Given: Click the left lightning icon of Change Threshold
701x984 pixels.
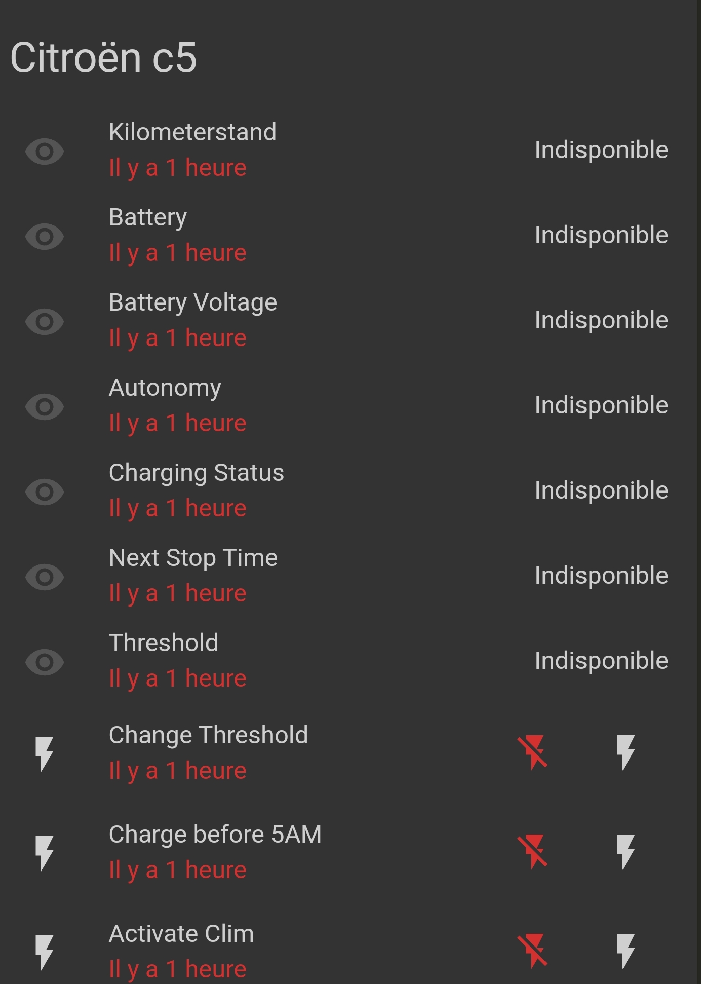Looking at the screenshot, I should tap(45, 753).
